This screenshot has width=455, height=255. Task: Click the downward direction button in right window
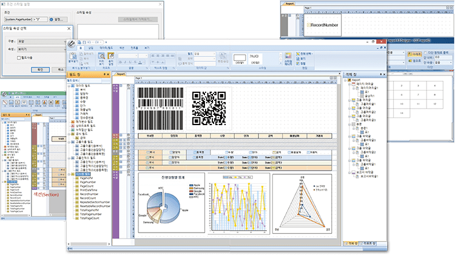414,54
